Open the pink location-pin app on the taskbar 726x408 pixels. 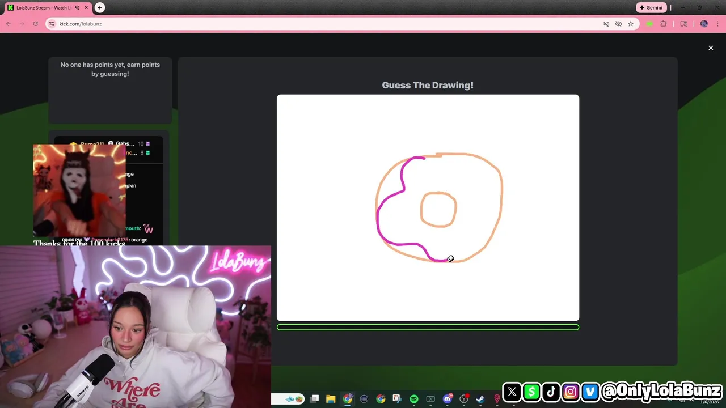pos(497,399)
